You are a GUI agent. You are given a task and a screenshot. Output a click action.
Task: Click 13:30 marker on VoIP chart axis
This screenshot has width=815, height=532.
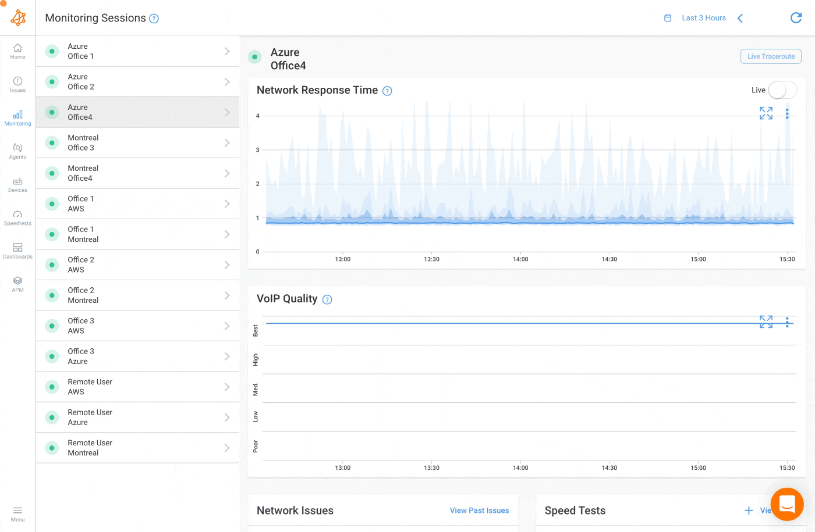click(x=431, y=468)
